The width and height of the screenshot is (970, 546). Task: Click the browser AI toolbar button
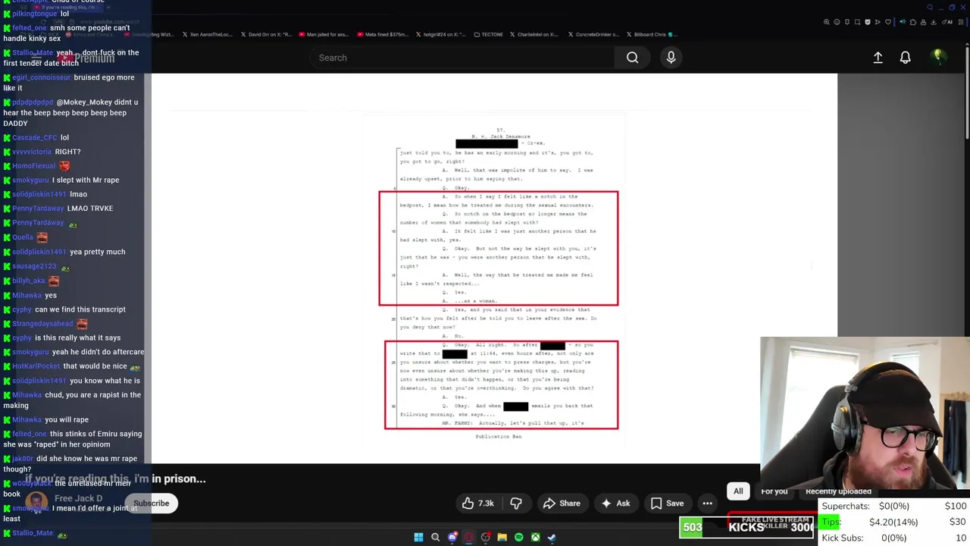coord(948,22)
